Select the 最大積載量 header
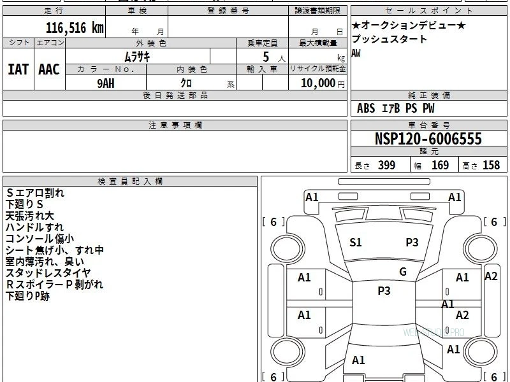510x382 pixels. (317, 43)
